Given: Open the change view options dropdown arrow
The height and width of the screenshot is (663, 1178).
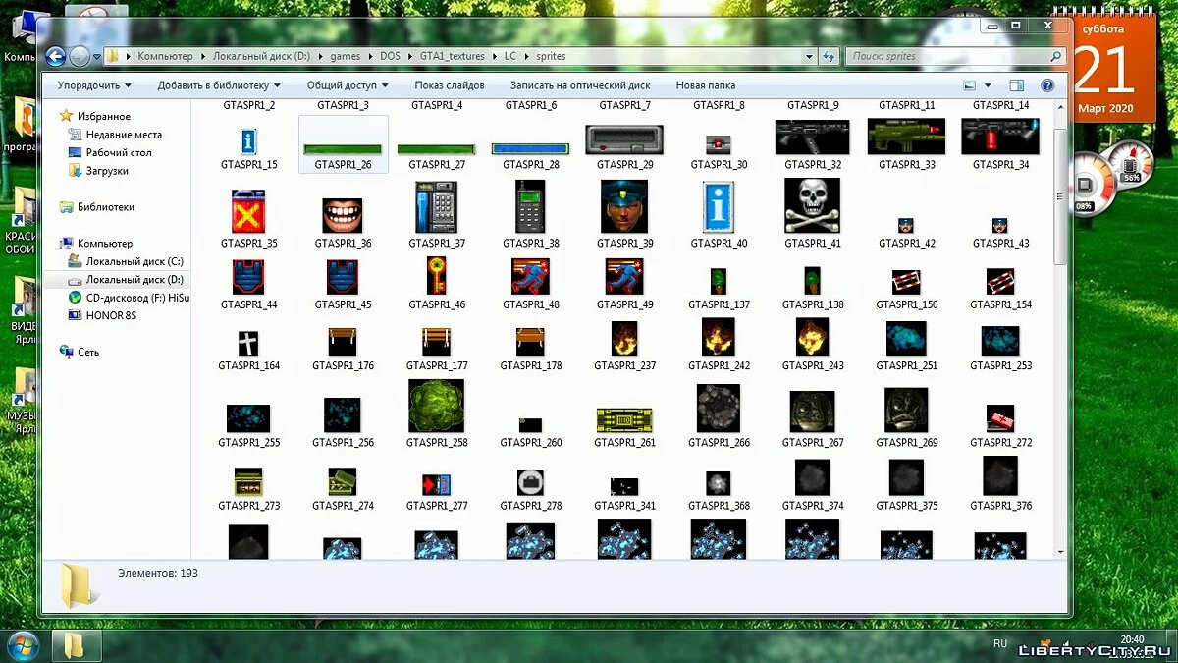Looking at the screenshot, I should tap(988, 86).
